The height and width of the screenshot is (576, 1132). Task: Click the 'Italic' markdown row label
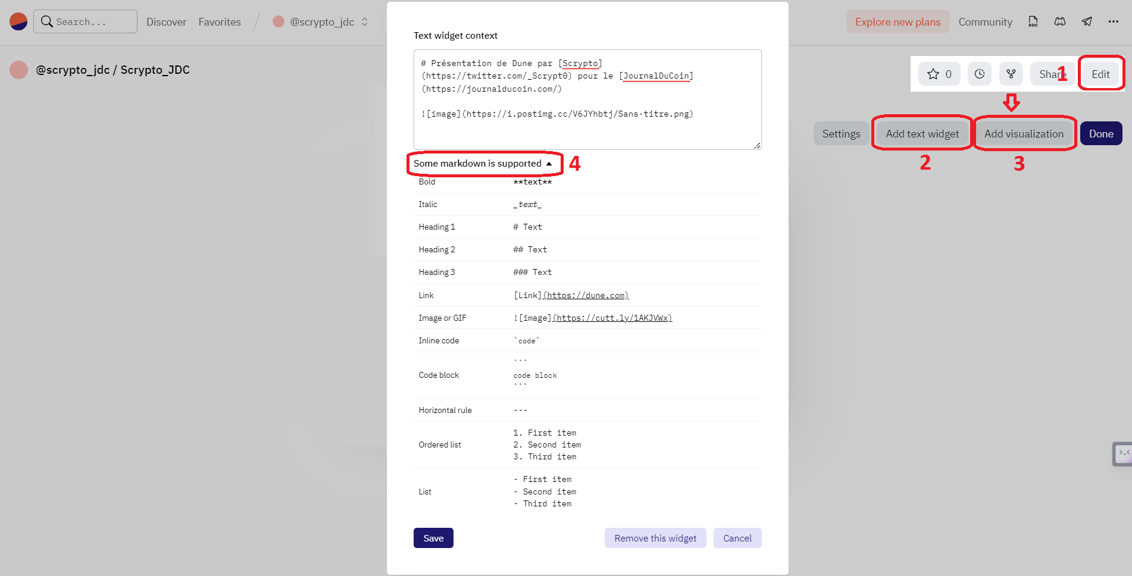(x=428, y=205)
